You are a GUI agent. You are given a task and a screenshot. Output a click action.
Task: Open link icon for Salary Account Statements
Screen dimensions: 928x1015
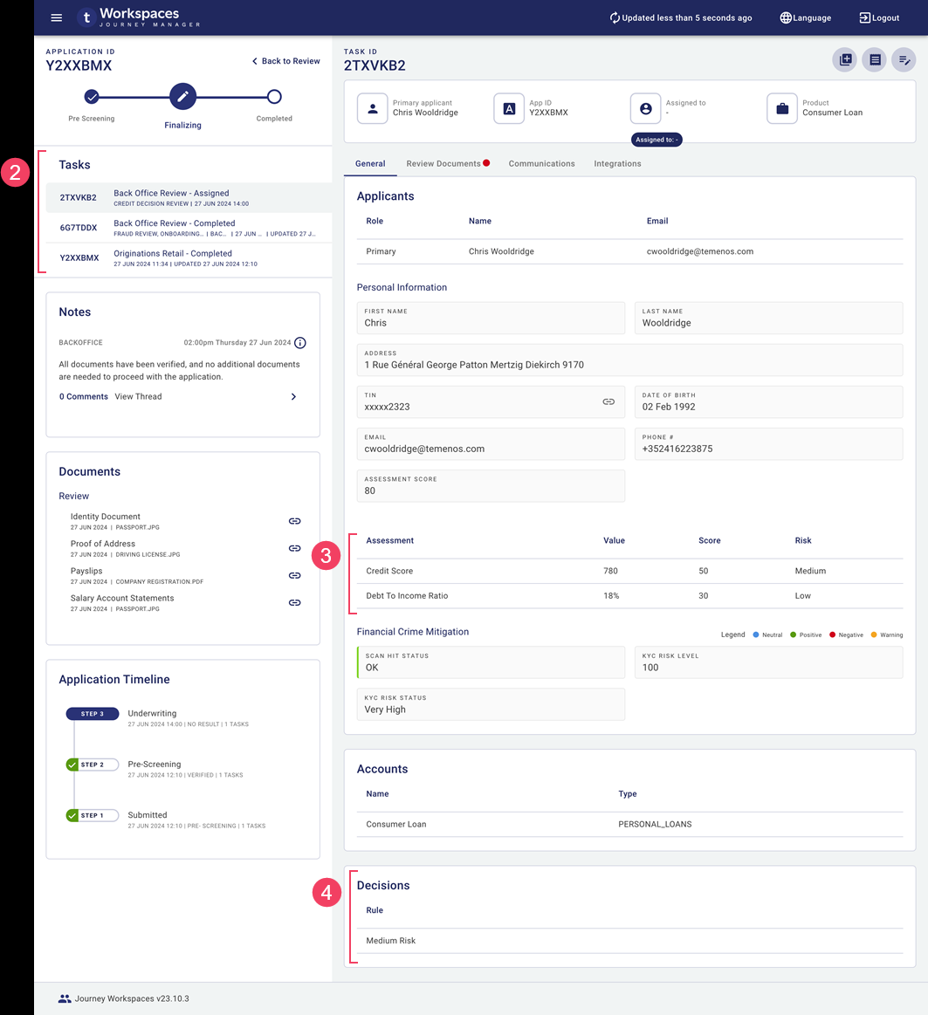click(x=294, y=602)
